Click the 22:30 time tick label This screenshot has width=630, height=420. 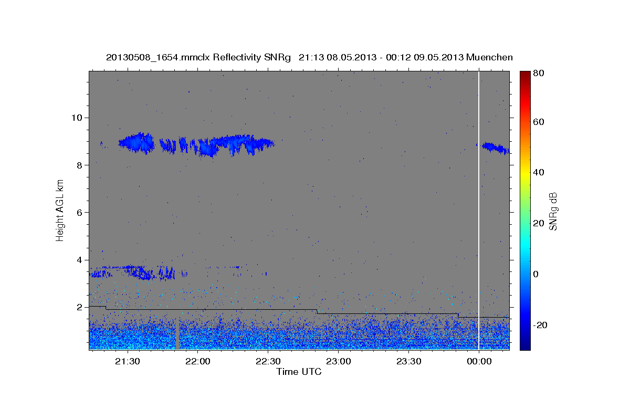coord(268,362)
